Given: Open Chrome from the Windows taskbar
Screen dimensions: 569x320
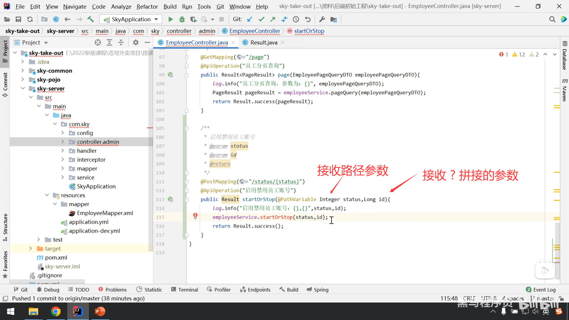Looking at the screenshot, I should pos(55,311).
